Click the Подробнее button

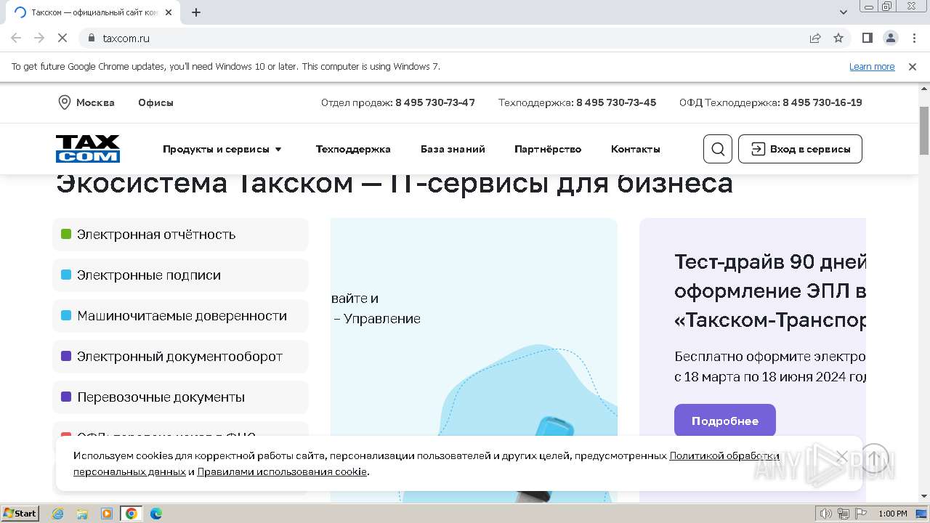(725, 421)
